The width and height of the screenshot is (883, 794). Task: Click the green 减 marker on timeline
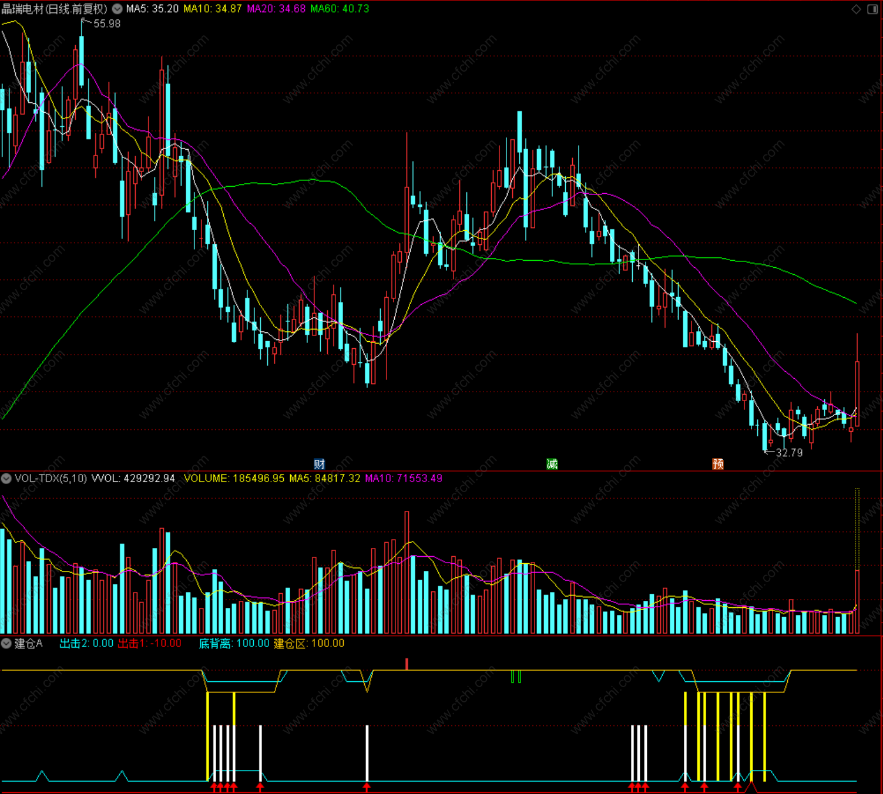coord(552,464)
